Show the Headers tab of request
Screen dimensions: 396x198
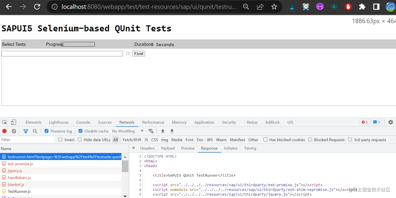pyautogui.click(x=147, y=148)
